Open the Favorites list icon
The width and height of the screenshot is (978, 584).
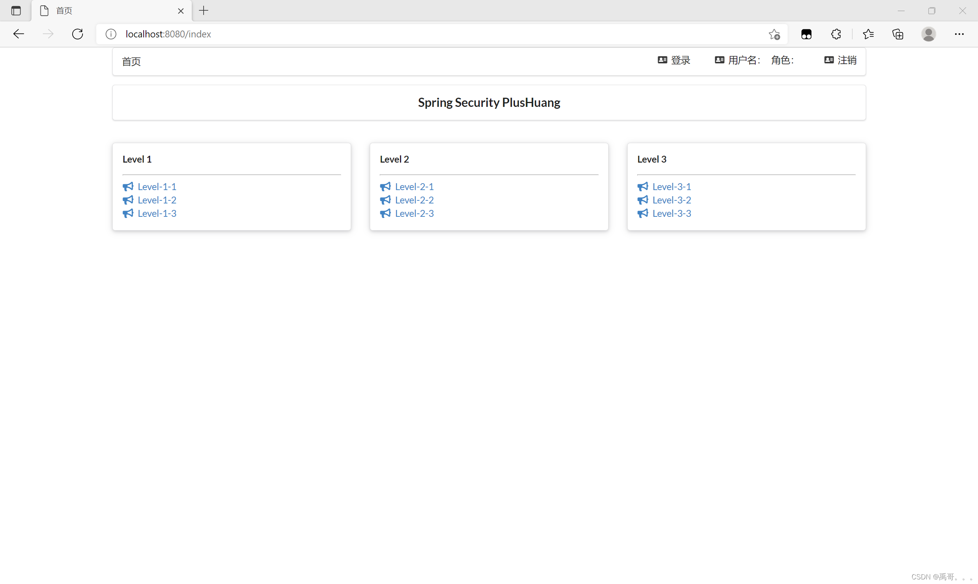tap(868, 34)
